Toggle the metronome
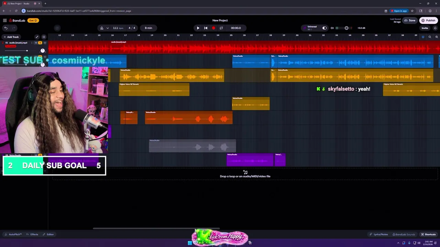The width and height of the screenshot is (440, 247). click(101, 28)
